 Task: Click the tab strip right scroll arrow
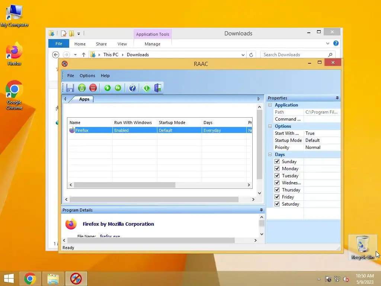pyautogui.click(x=259, y=99)
